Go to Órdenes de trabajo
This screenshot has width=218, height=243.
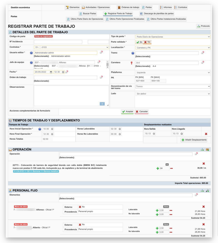coord(128,7)
